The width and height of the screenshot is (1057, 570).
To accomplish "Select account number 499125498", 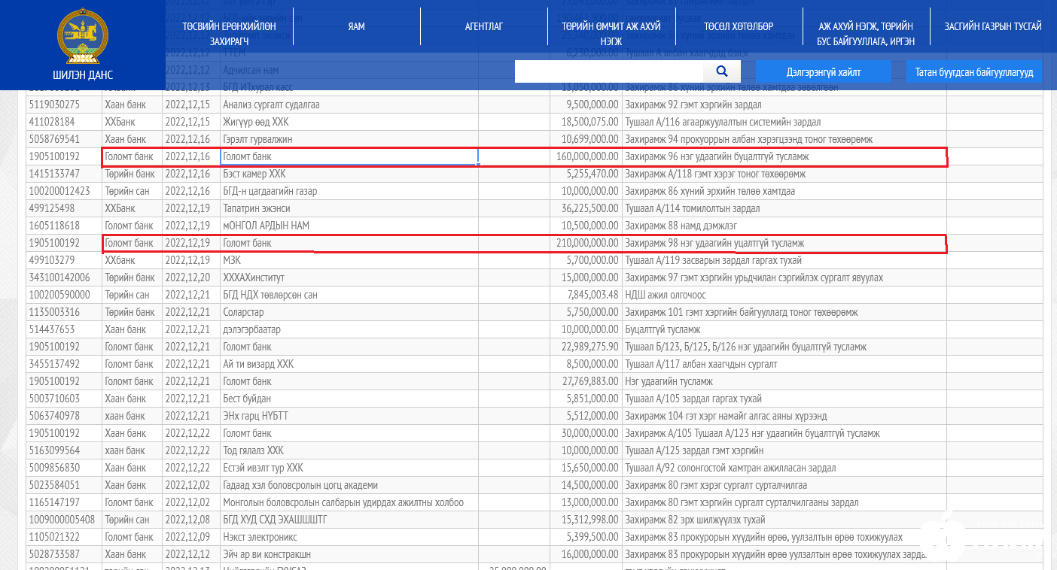I will click(64, 208).
